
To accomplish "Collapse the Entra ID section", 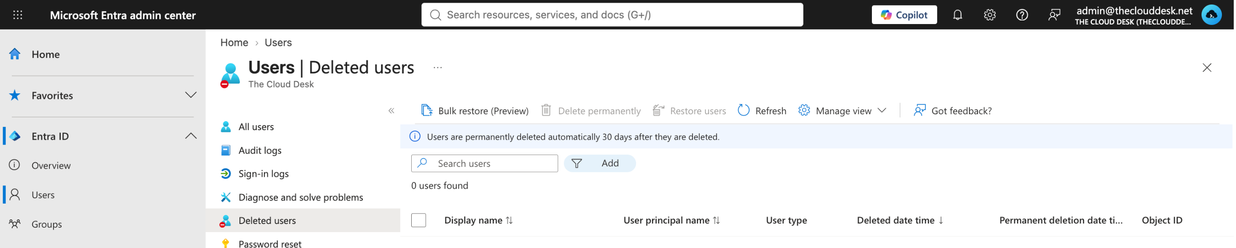I will pos(190,136).
